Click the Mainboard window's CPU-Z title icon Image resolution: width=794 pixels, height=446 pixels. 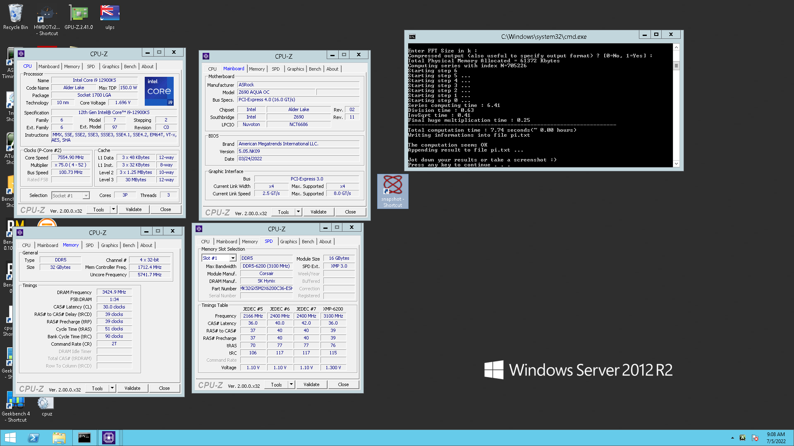(x=206, y=56)
